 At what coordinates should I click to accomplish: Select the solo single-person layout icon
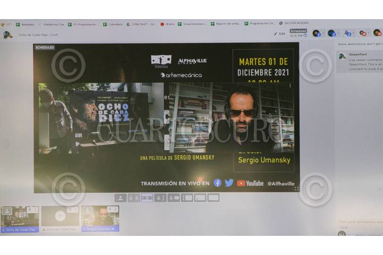click(121, 198)
